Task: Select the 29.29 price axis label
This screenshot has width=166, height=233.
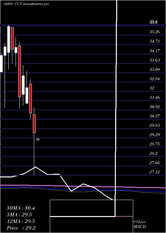Action: 155,135
